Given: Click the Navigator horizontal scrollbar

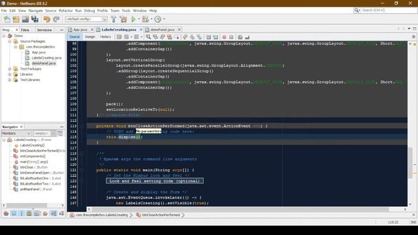Looking at the screenshot, I should [27, 205].
